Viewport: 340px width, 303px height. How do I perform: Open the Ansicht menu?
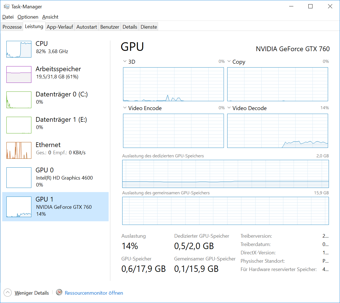click(x=50, y=17)
